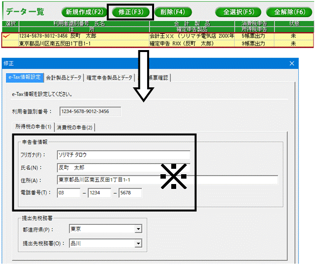Screen dimensions: 315x265
Task: Click the 修正(F3) button
Action: 131,12
